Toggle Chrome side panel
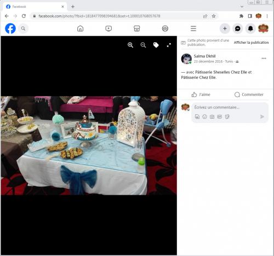 click(250, 16)
